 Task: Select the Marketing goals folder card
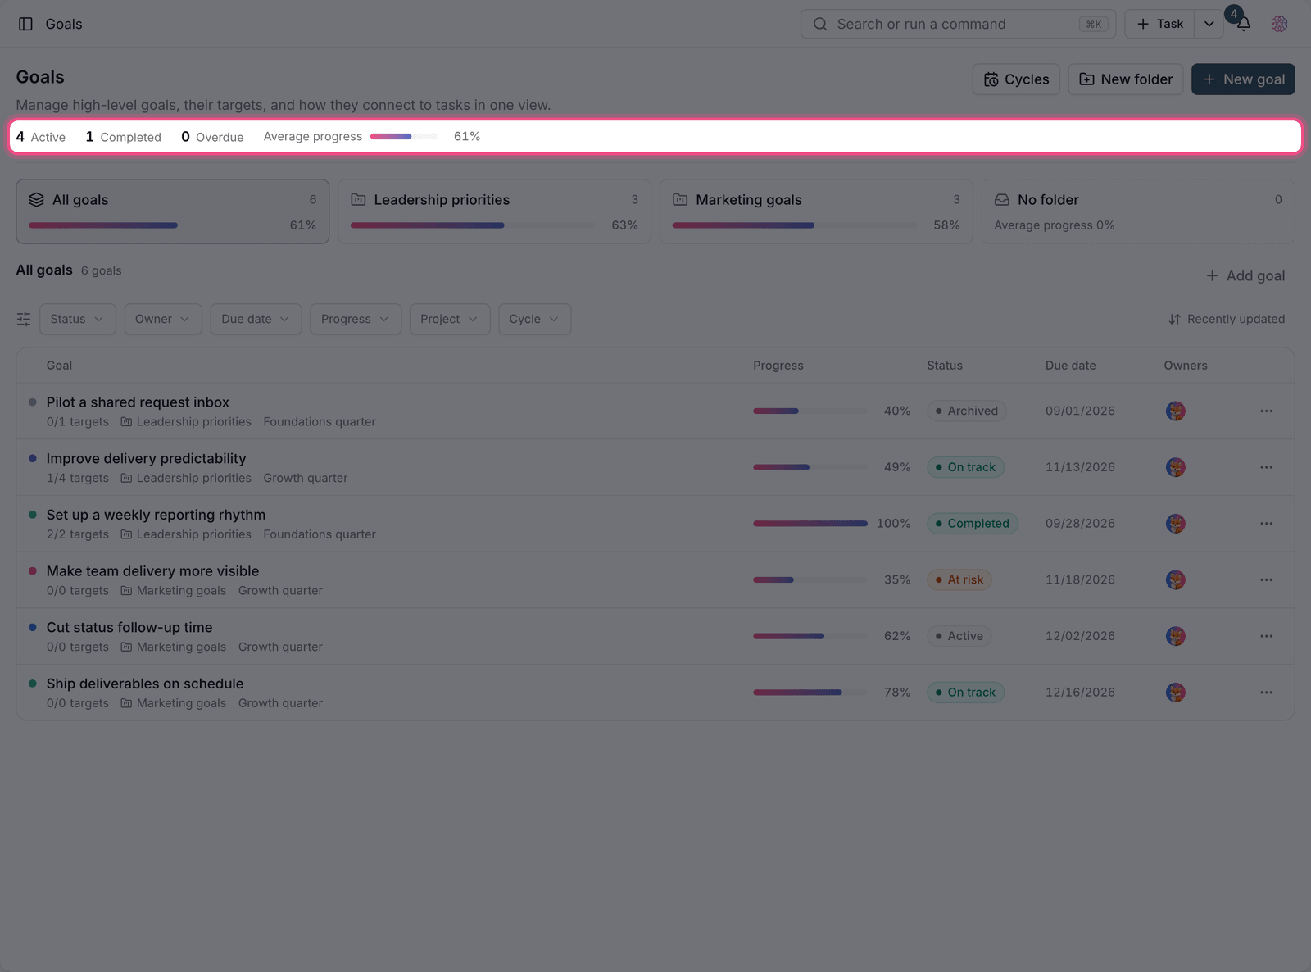(816, 211)
